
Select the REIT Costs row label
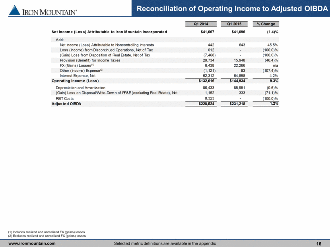coord(65,99)
